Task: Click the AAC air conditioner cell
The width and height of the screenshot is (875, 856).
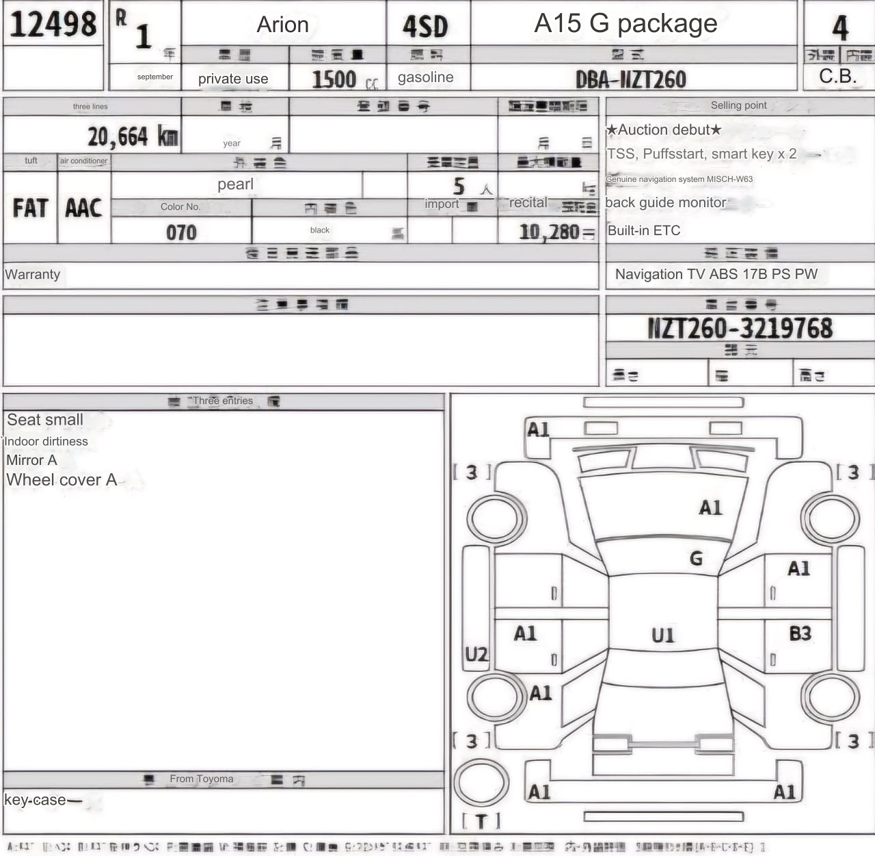Action: (83, 208)
